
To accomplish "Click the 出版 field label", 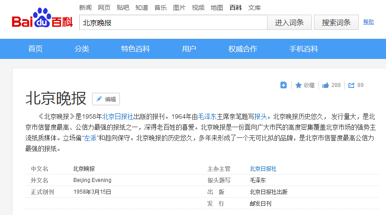I will point(216,192).
